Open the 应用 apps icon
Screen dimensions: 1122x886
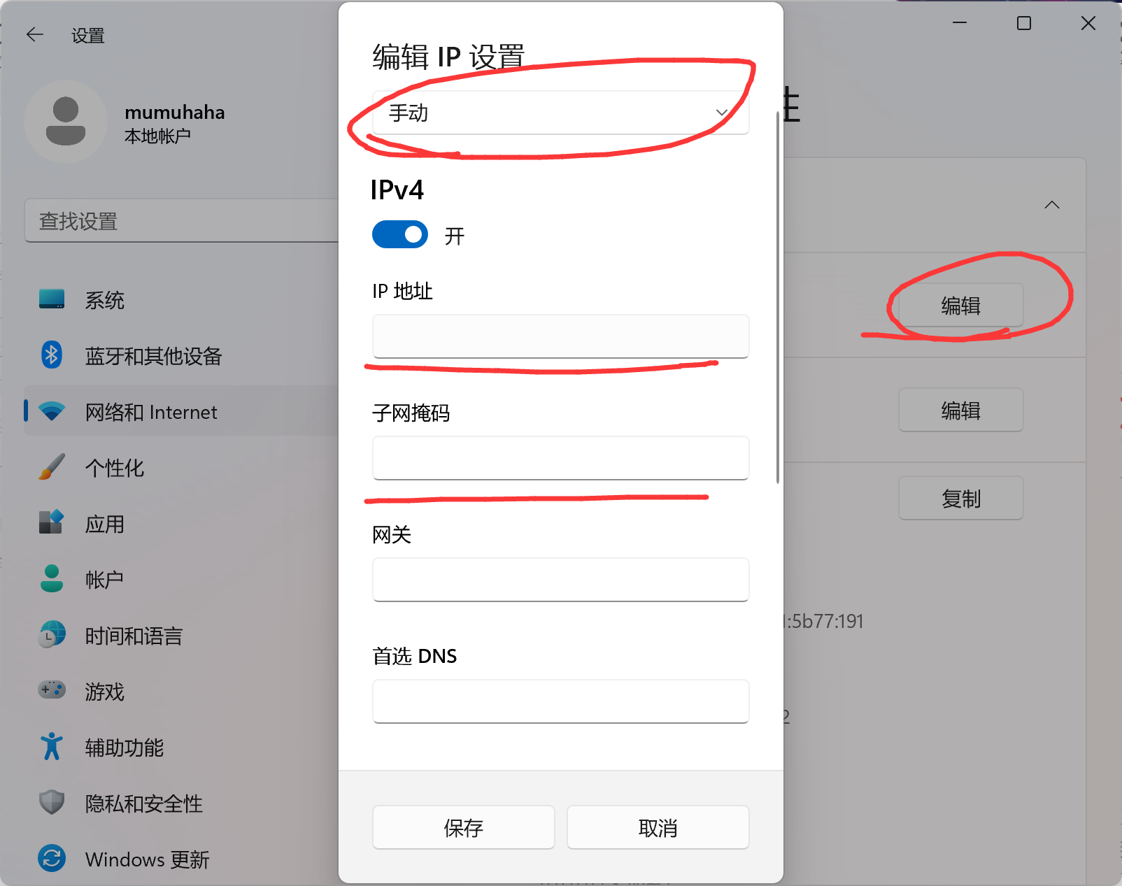[x=52, y=522]
